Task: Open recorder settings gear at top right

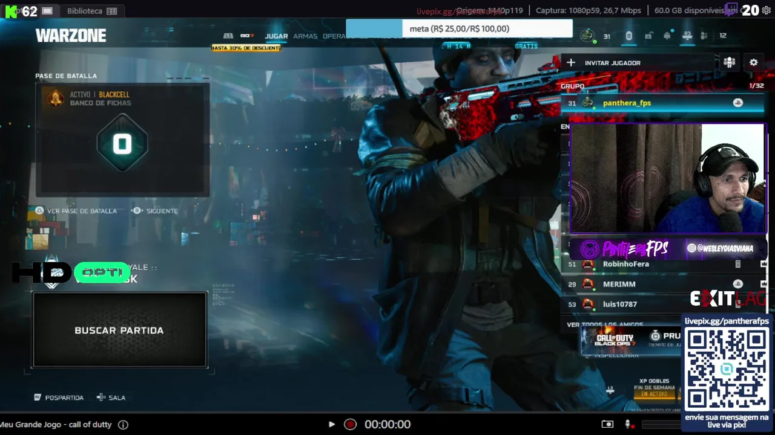Action: pos(766,10)
